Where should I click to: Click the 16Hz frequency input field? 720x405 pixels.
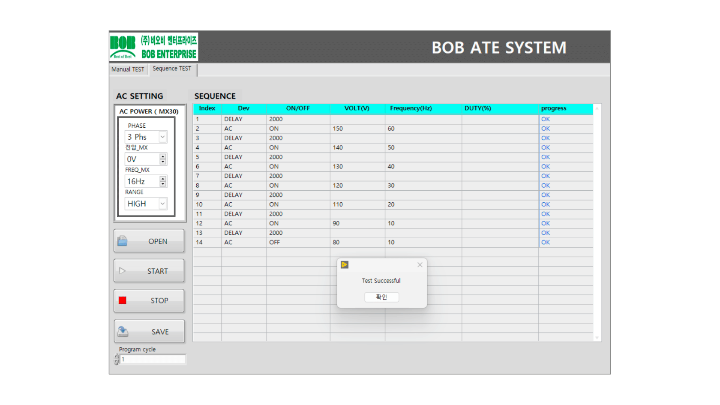tap(142, 181)
